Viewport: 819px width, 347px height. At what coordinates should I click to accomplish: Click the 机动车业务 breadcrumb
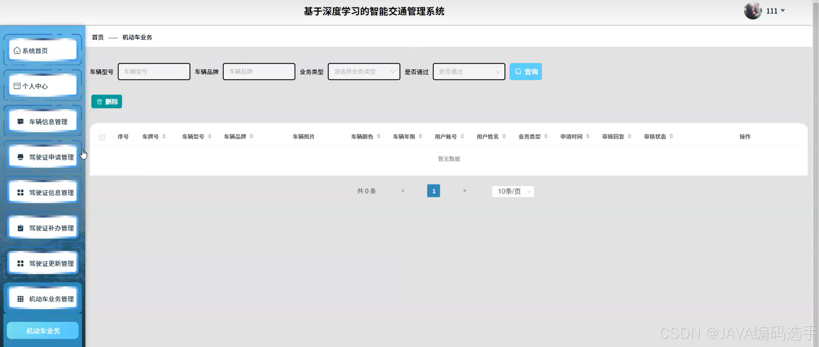(x=137, y=37)
